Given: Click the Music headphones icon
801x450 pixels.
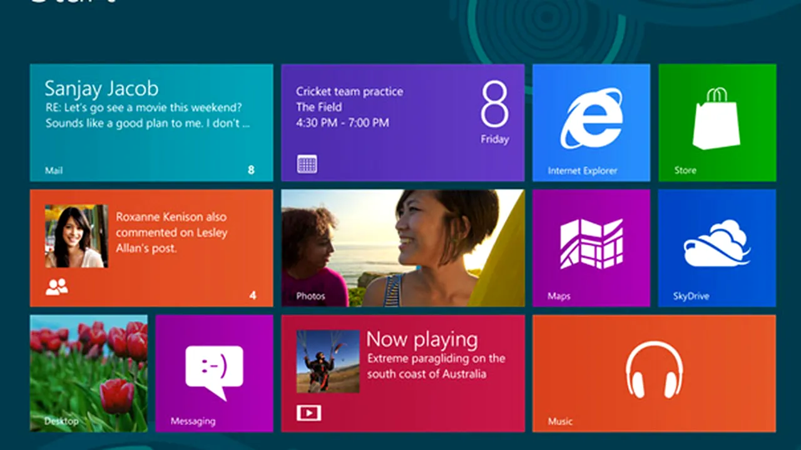Looking at the screenshot, I should click(655, 369).
